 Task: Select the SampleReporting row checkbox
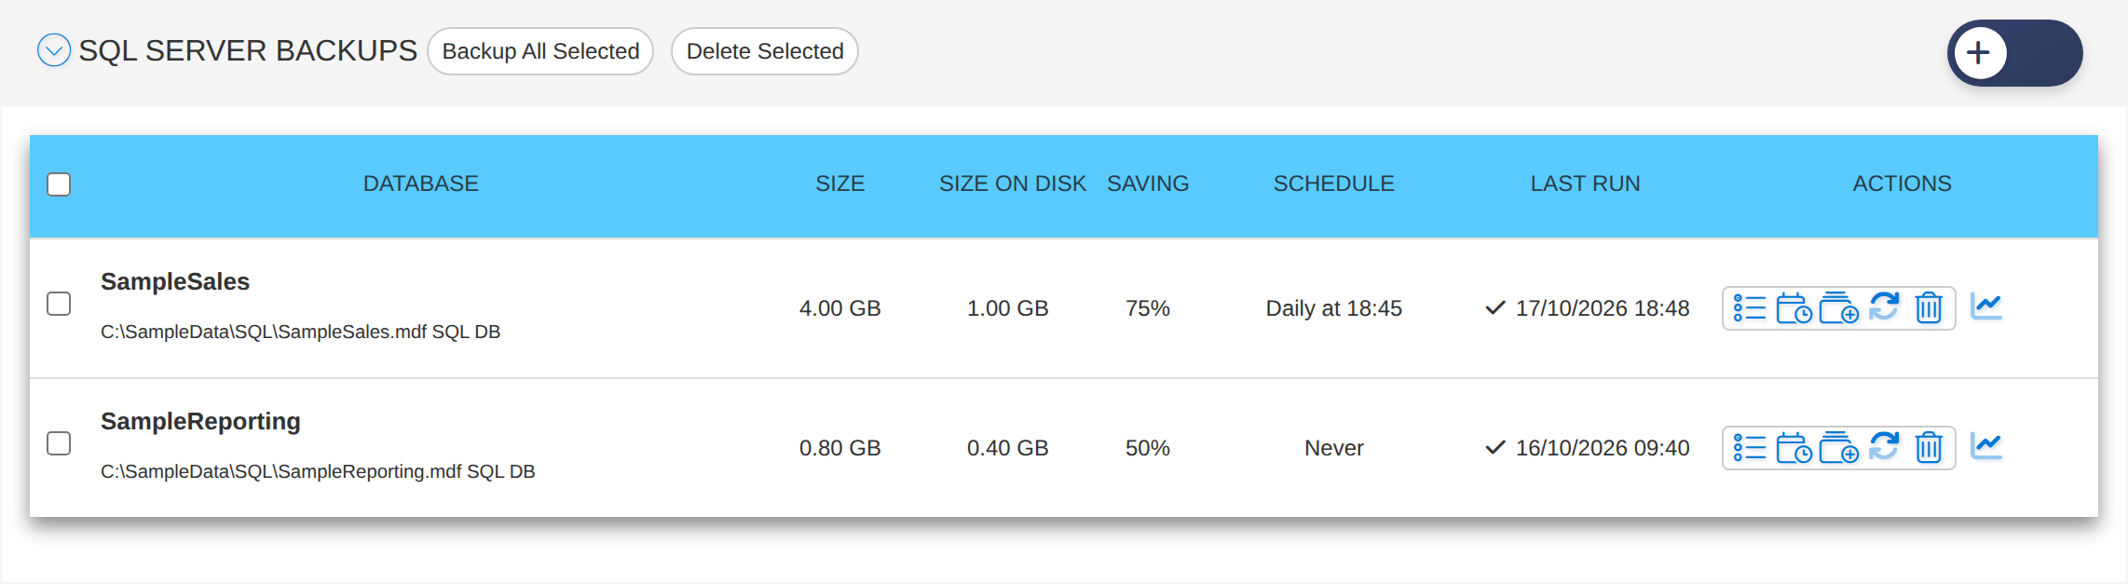coord(59,443)
